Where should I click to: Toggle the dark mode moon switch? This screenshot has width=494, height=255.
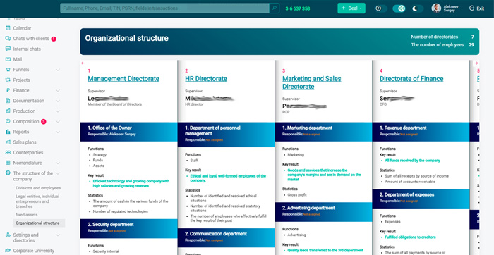(418, 8)
